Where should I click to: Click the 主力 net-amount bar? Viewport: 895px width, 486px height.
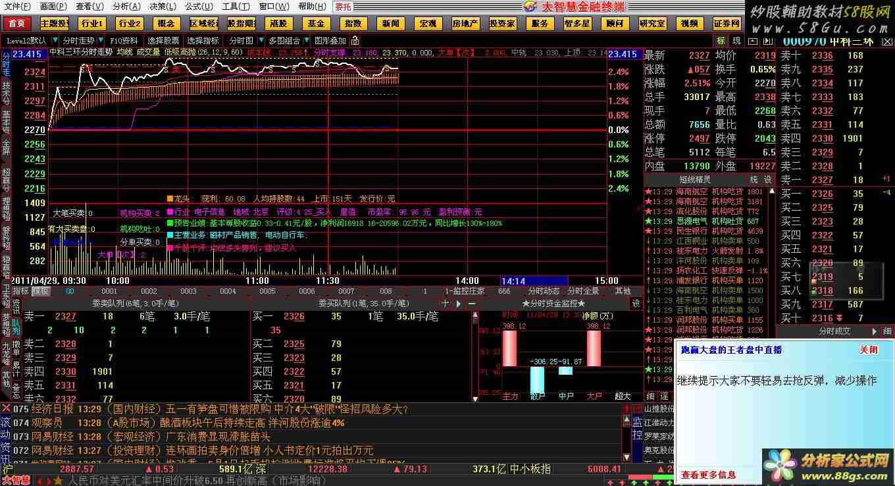510,348
